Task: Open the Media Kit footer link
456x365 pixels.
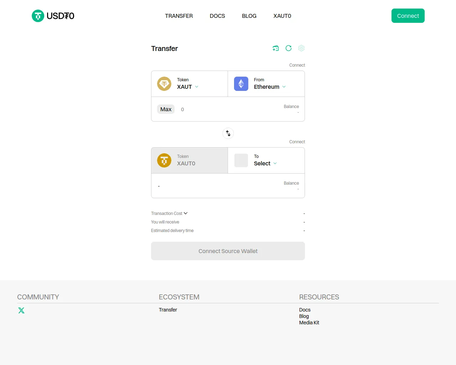Action: (x=309, y=323)
